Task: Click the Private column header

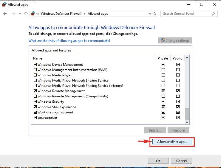Action: tap(163, 58)
